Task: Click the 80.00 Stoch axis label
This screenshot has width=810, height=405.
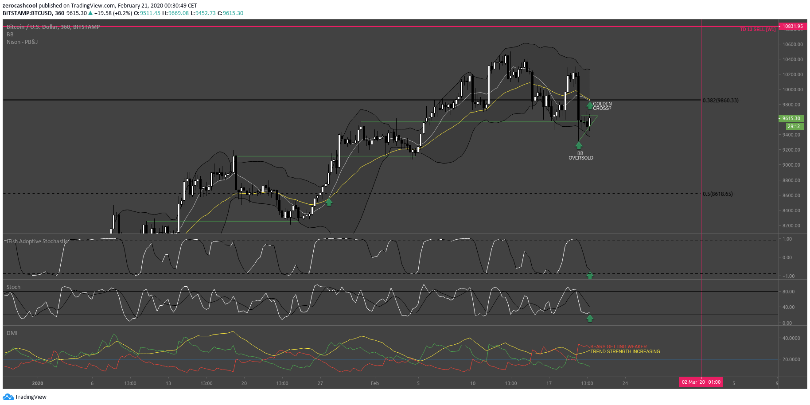Action: (x=789, y=292)
